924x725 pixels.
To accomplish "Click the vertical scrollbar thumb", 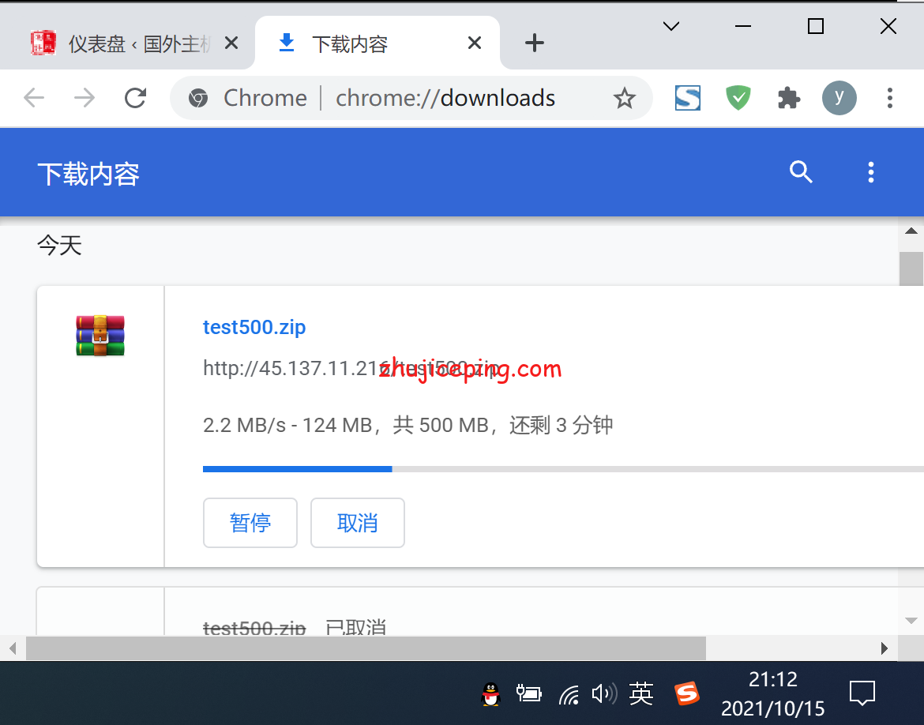I will click(911, 269).
